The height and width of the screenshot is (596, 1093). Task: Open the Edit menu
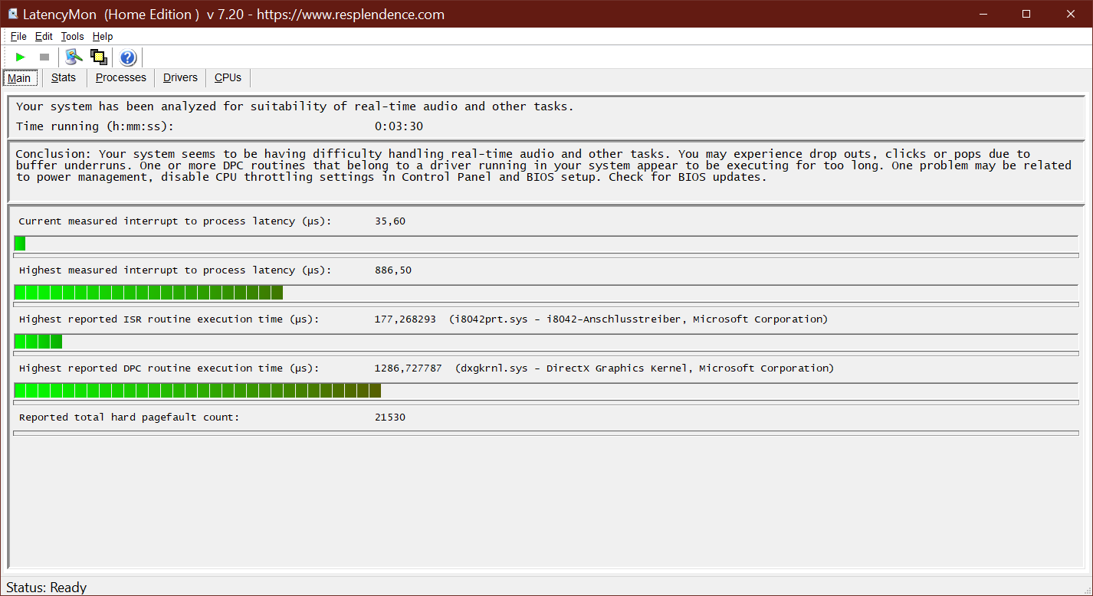click(44, 36)
